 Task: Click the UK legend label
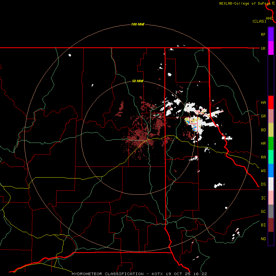pyautogui.click(x=263, y=48)
